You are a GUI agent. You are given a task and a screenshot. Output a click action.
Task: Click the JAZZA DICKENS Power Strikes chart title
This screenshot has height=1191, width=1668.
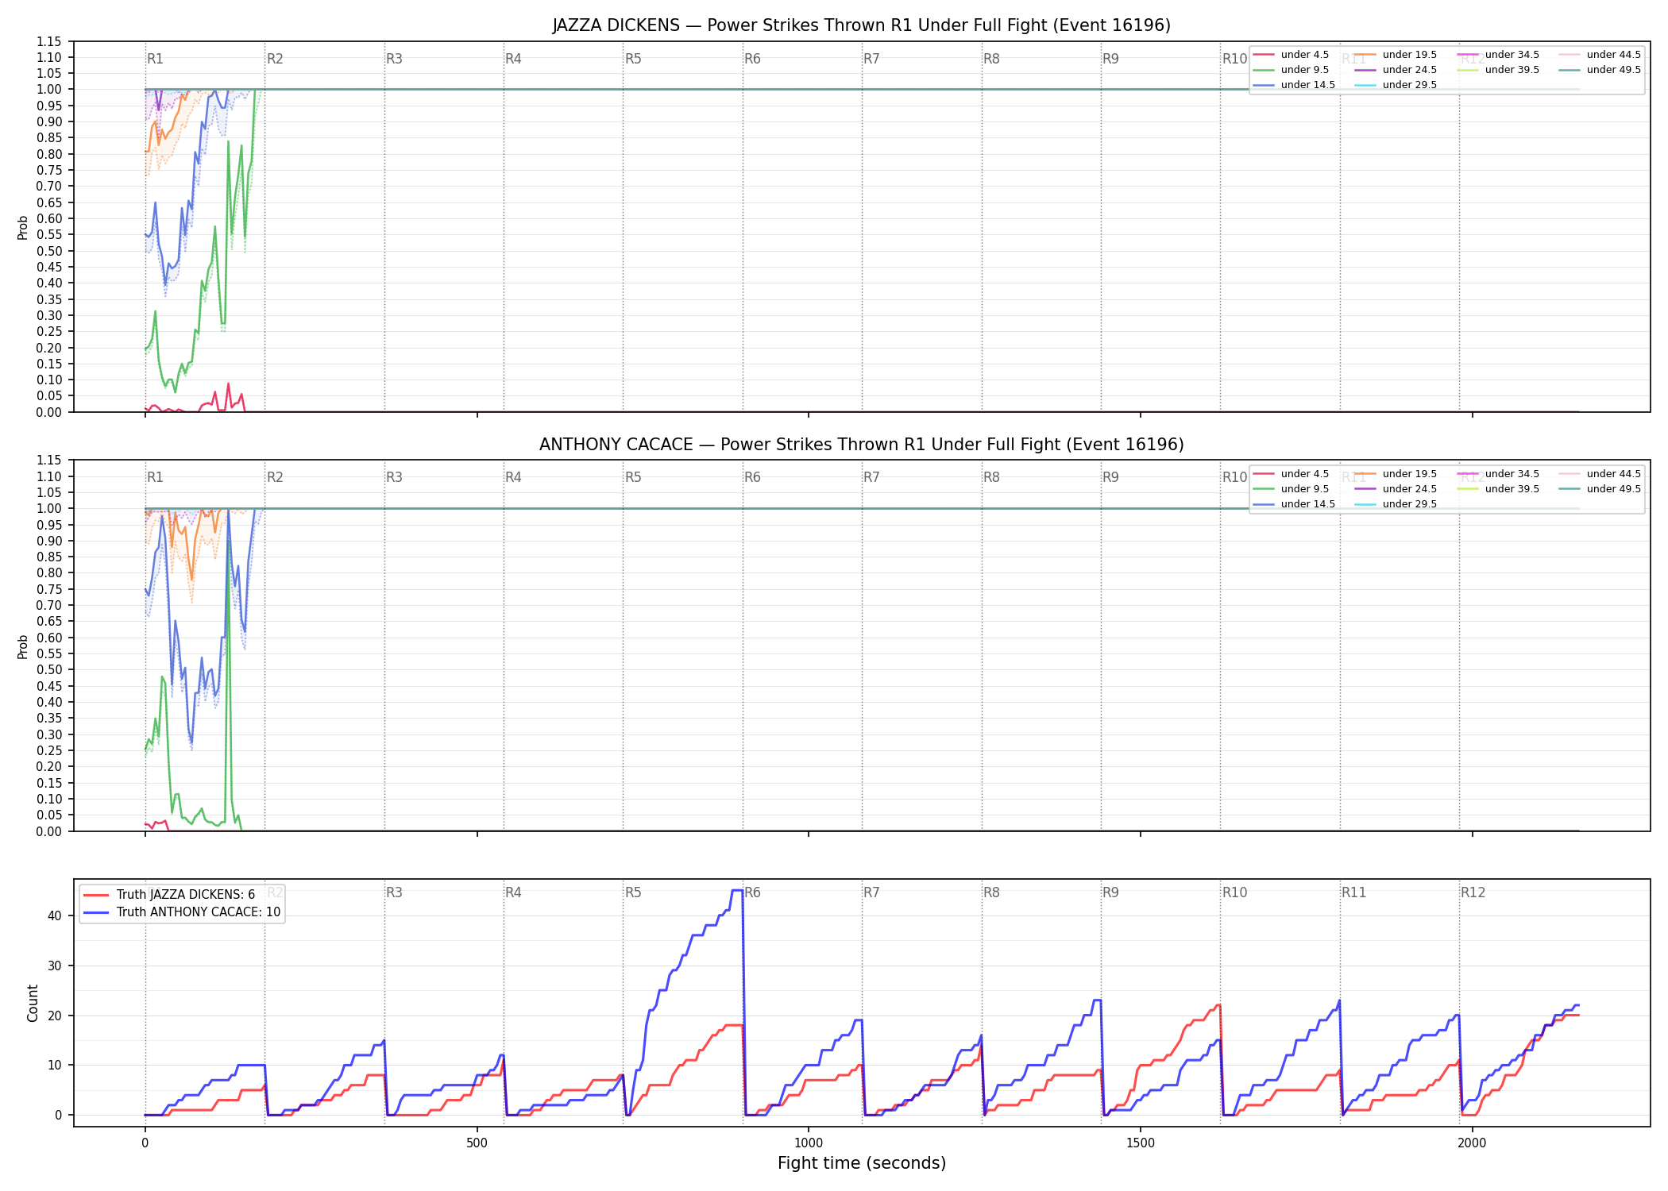(862, 25)
